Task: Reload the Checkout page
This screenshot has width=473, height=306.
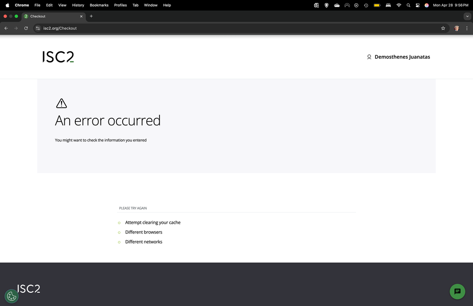Action: 26,28
